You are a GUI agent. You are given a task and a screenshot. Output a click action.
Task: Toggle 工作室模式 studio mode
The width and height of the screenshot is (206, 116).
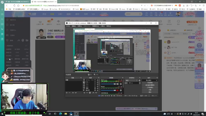point(150,87)
